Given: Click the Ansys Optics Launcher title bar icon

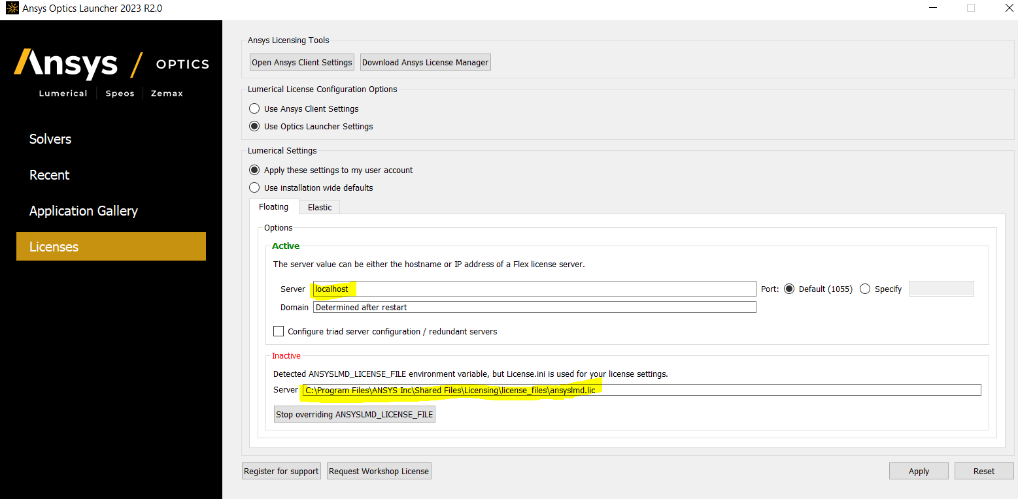Looking at the screenshot, I should pyautogui.click(x=12, y=8).
